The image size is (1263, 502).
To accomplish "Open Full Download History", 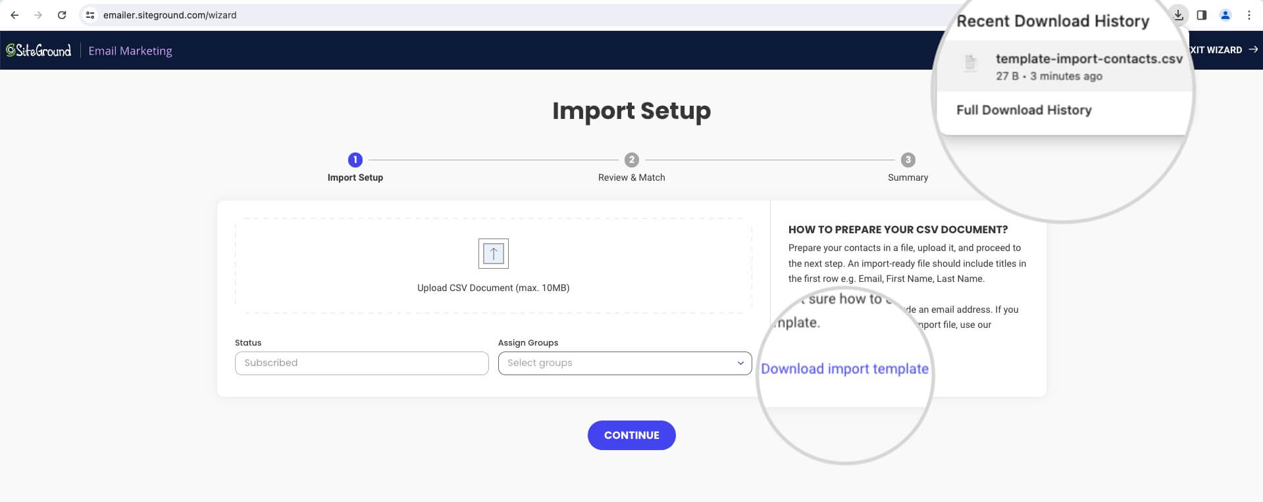I will (1024, 110).
